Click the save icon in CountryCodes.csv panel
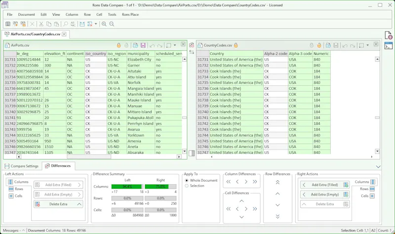This screenshot has width=395, height=234. pyautogui.click(x=336, y=45)
